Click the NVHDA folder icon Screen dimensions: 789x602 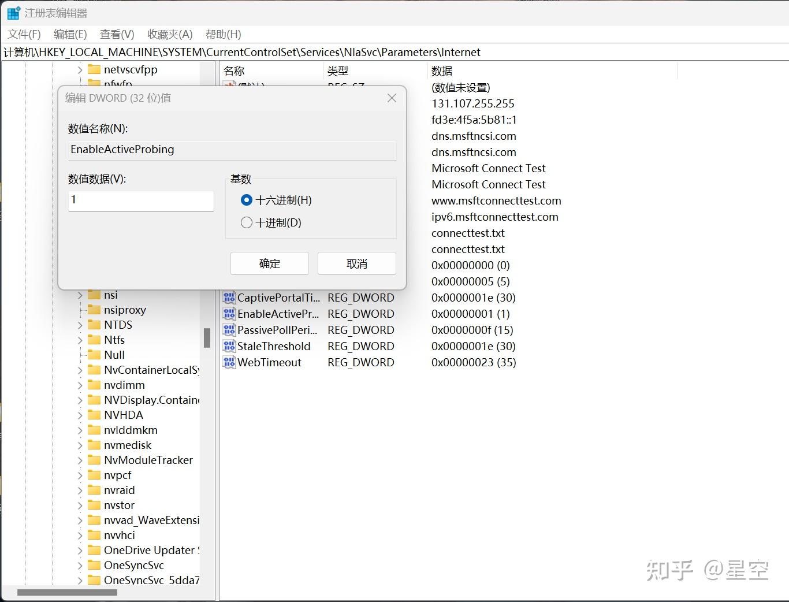[x=94, y=415]
